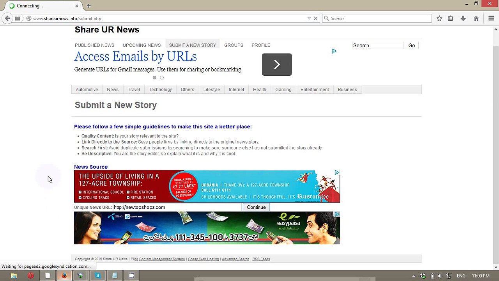This screenshot has height=281, width=499.
Task: Open the Others category
Action: pyautogui.click(x=188, y=90)
